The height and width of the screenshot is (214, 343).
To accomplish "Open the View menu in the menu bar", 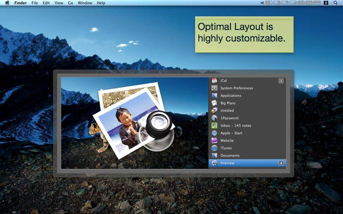I will click(59, 3).
